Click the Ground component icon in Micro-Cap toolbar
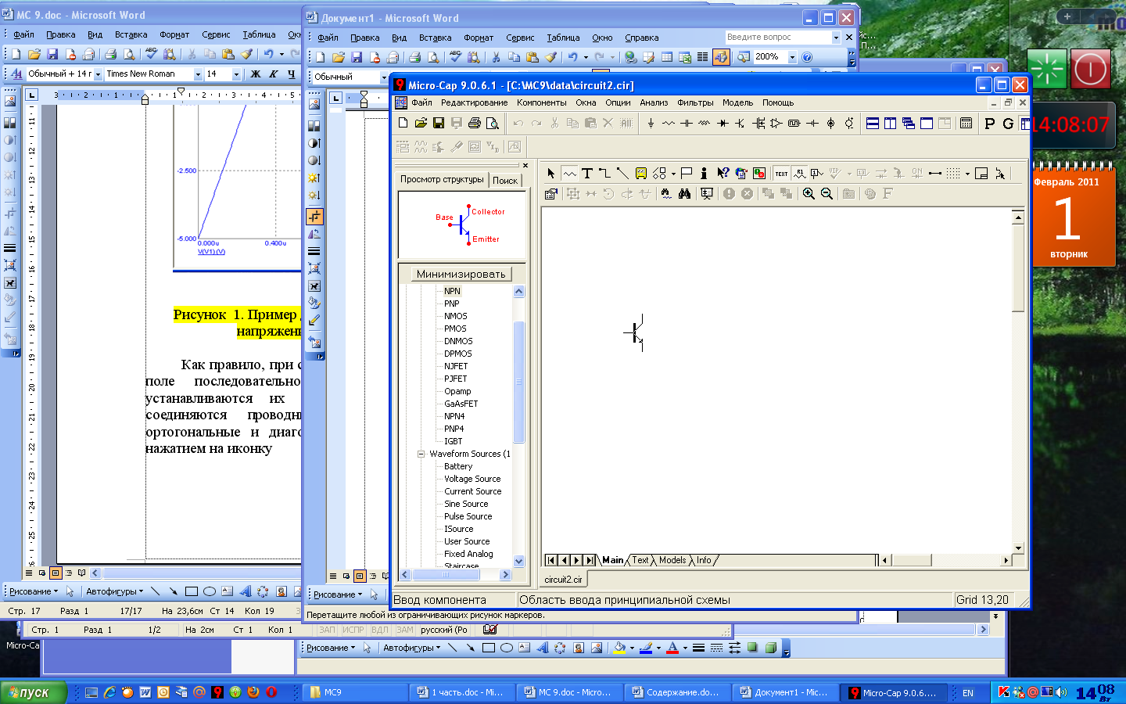Image resolution: width=1126 pixels, height=704 pixels. click(x=651, y=124)
